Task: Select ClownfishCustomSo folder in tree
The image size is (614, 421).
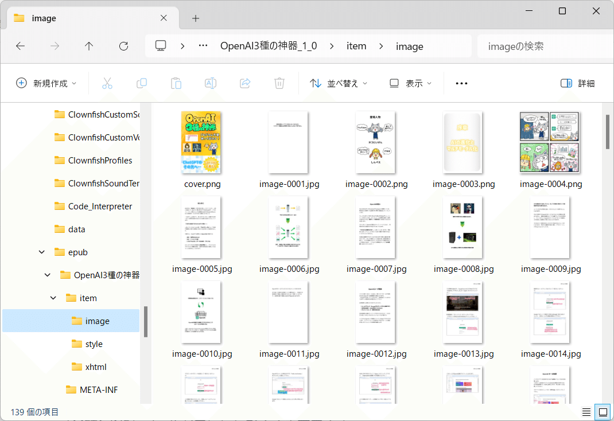Action: click(x=96, y=114)
